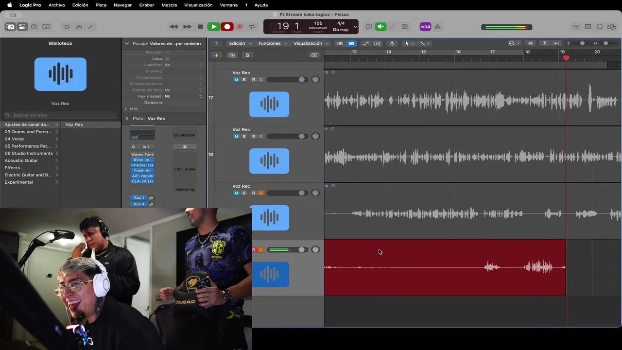Open the Channel EQ plugin slot
The width and height of the screenshot is (622, 350).
pyautogui.click(x=142, y=165)
